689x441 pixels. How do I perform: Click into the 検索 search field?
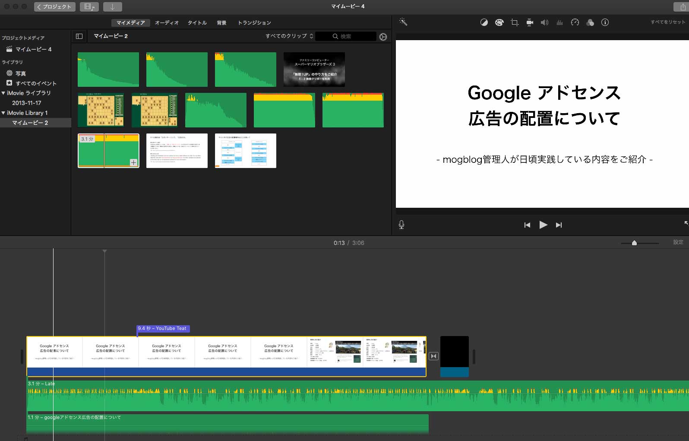pos(346,37)
